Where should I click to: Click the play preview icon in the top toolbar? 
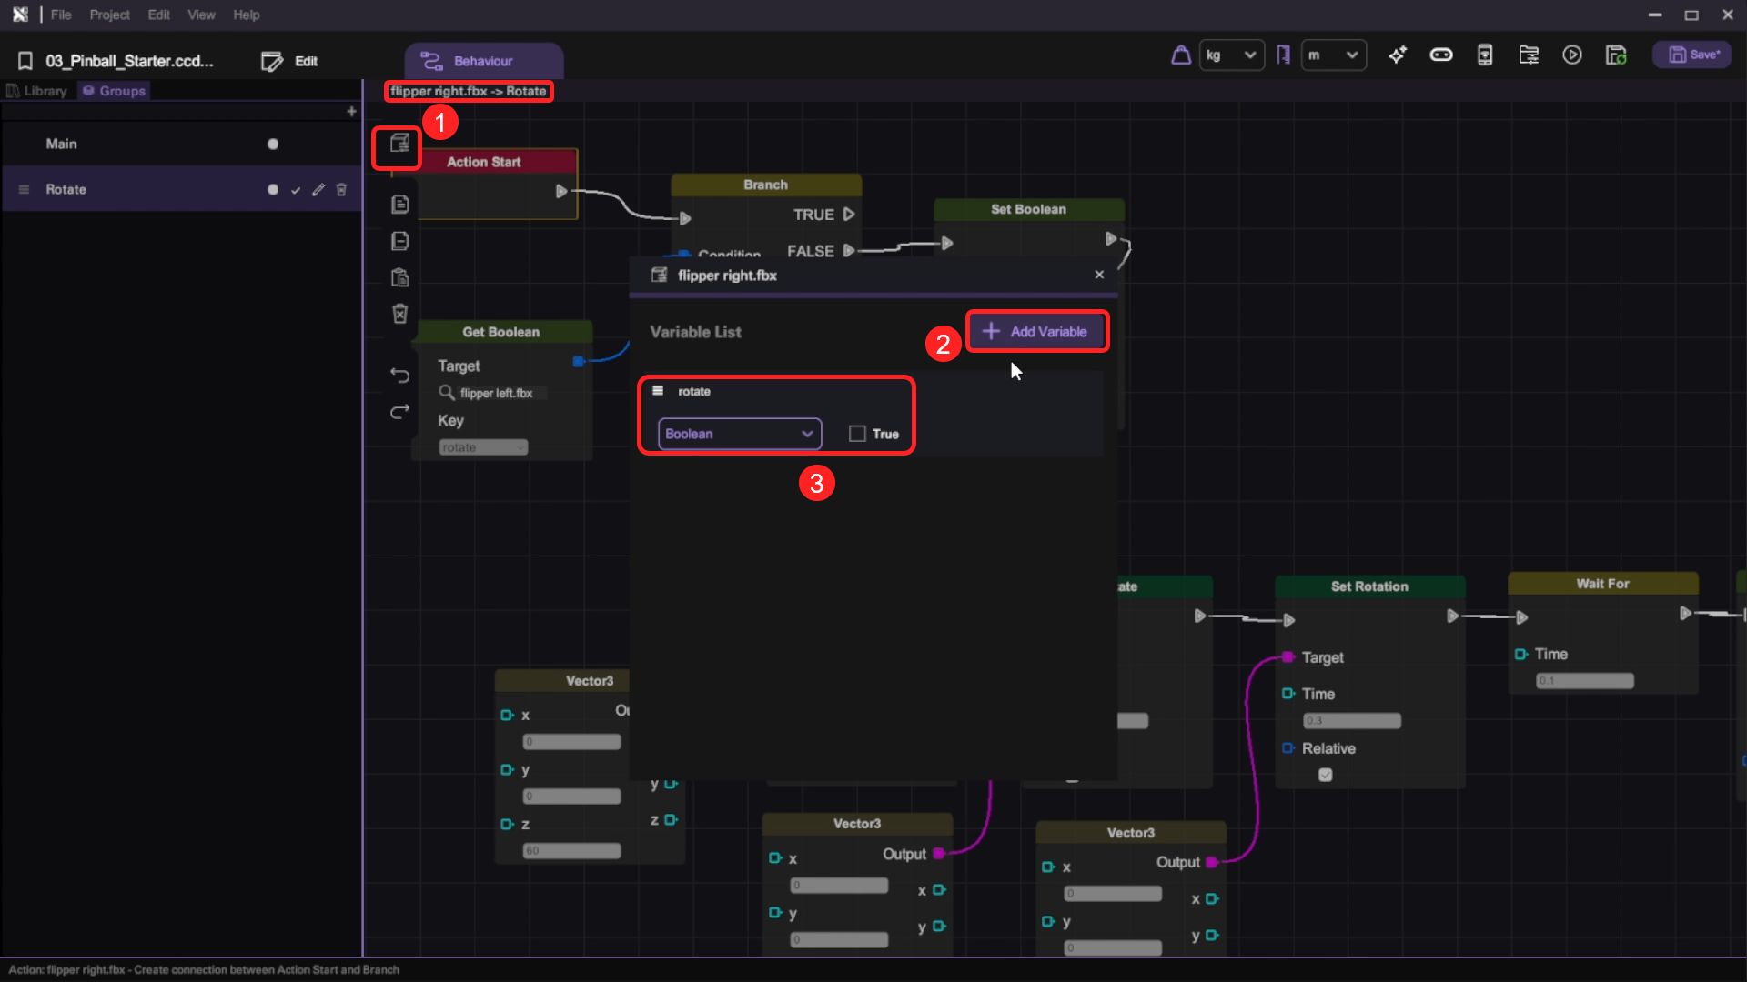[1572, 55]
